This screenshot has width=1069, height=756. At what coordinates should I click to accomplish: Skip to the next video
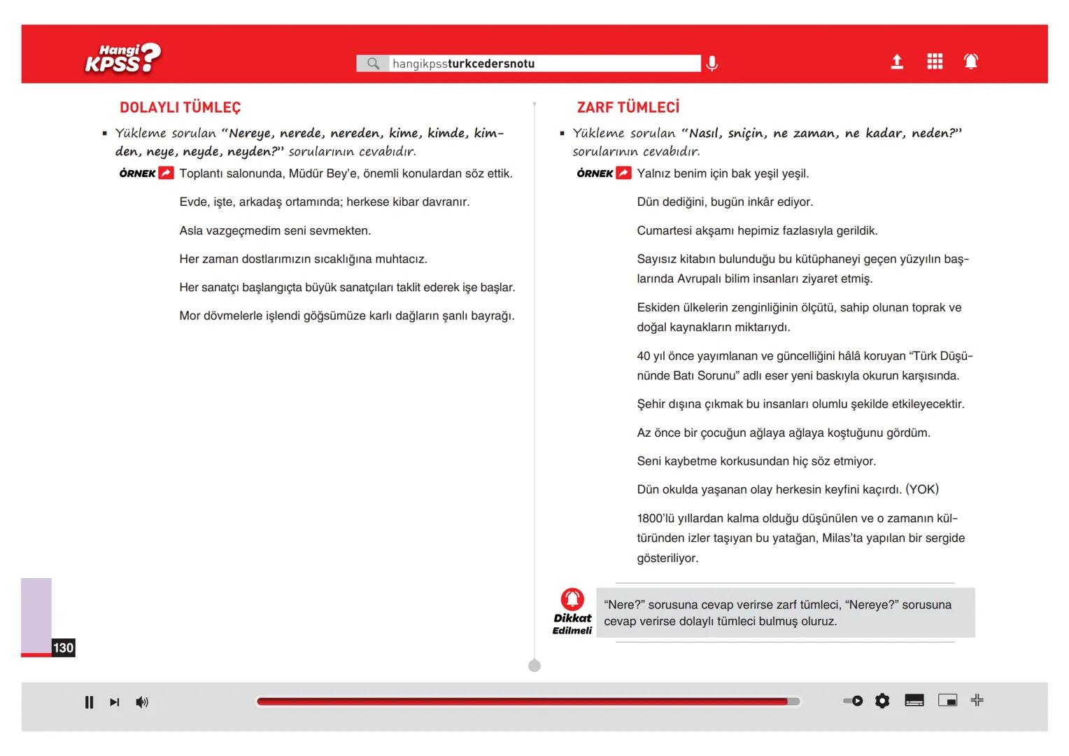[x=115, y=702]
